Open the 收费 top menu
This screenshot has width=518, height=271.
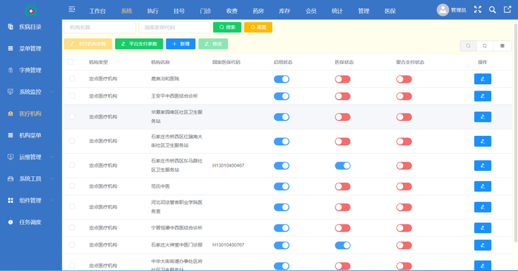point(232,12)
